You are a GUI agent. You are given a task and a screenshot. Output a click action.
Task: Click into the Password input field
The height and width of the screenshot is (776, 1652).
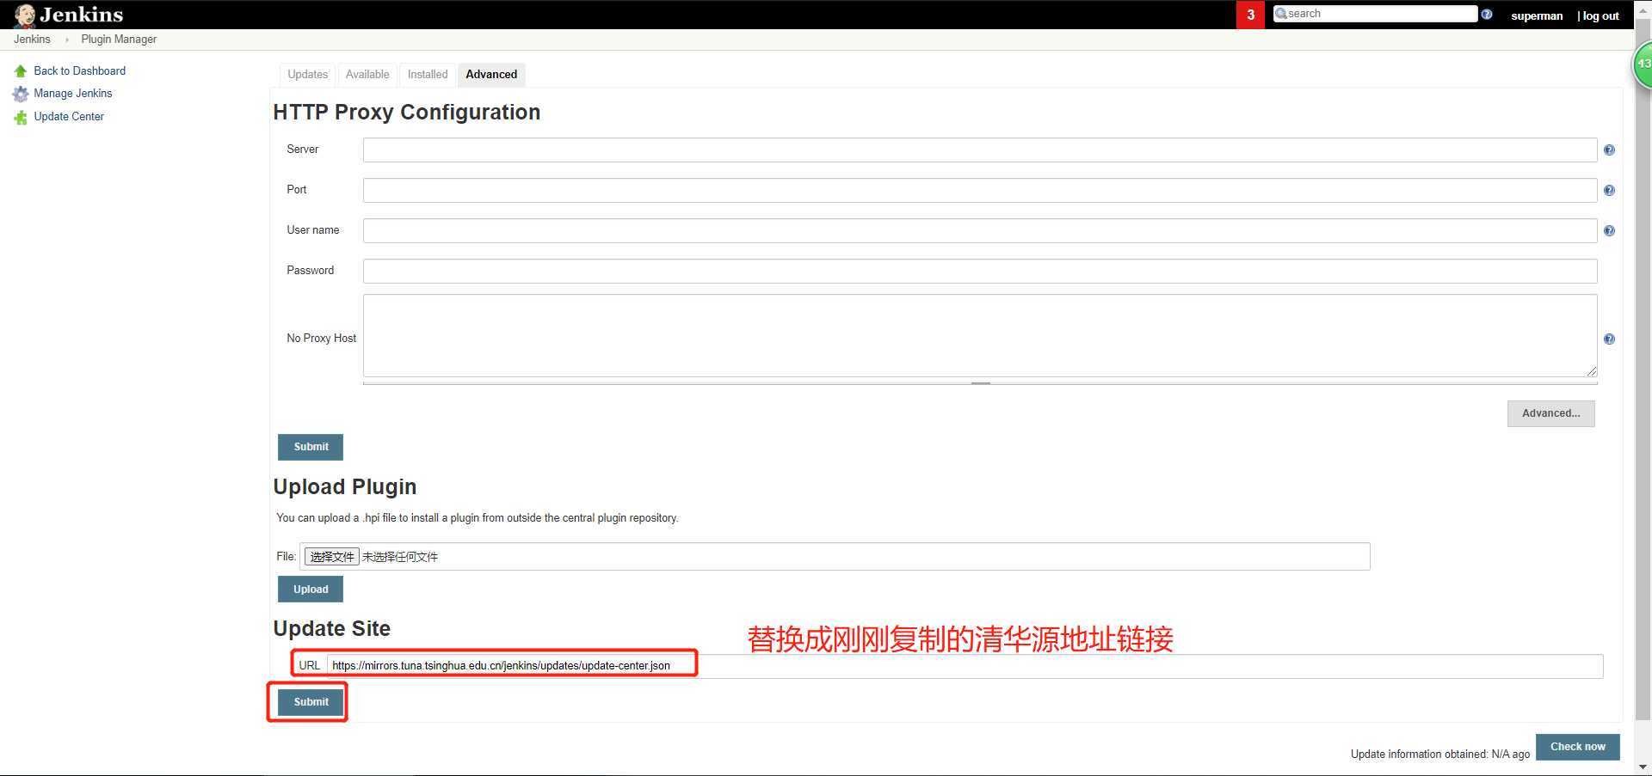click(980, 272)
